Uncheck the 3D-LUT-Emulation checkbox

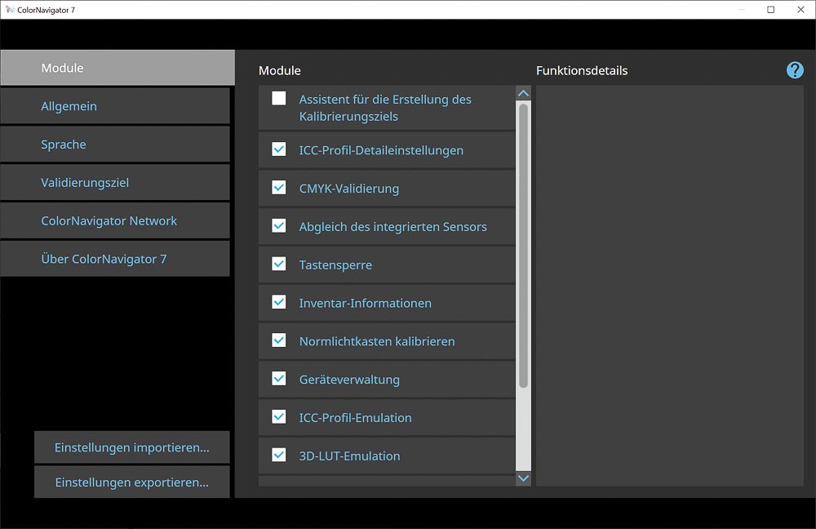pyautogui.click(x=279, y=455)
